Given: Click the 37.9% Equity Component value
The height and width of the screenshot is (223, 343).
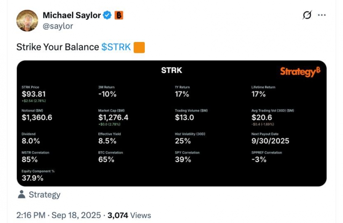Looking at the screenshot, I should pyautogui.click(x=32, y=178).
